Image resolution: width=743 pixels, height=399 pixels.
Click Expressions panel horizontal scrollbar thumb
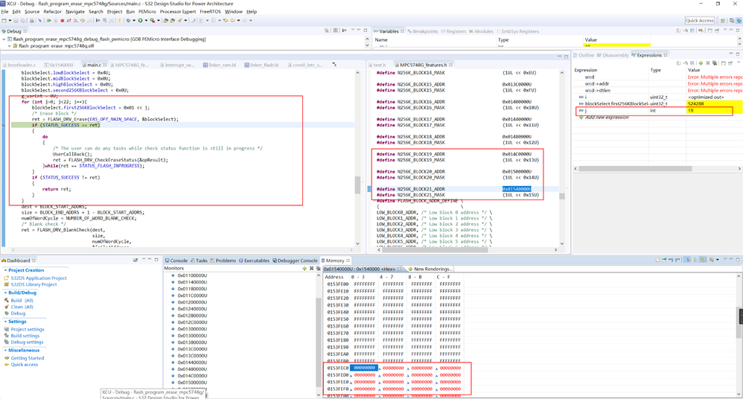pos(635,168)
